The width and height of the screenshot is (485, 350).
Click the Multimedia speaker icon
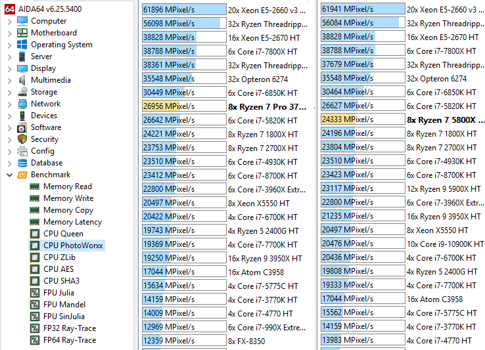(x=22, y=79)
